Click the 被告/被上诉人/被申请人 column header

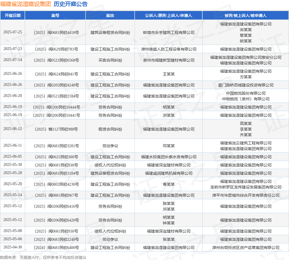(x=246, y=16)
